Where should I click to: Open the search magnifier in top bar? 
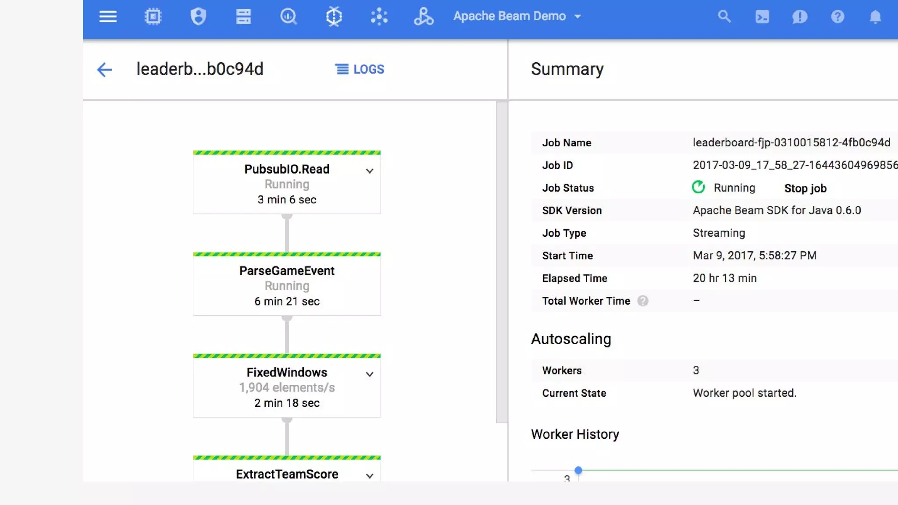[x=724, y=17]
